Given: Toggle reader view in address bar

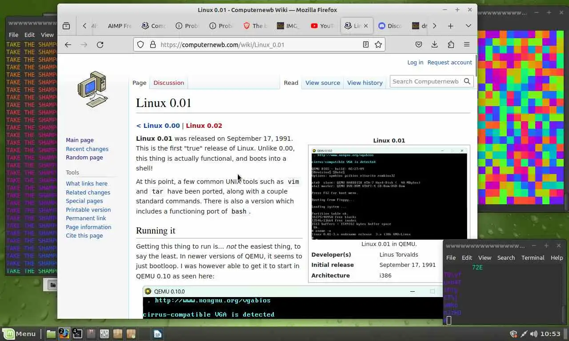Looking at the screenshot, I should click(x=366, y=44).
